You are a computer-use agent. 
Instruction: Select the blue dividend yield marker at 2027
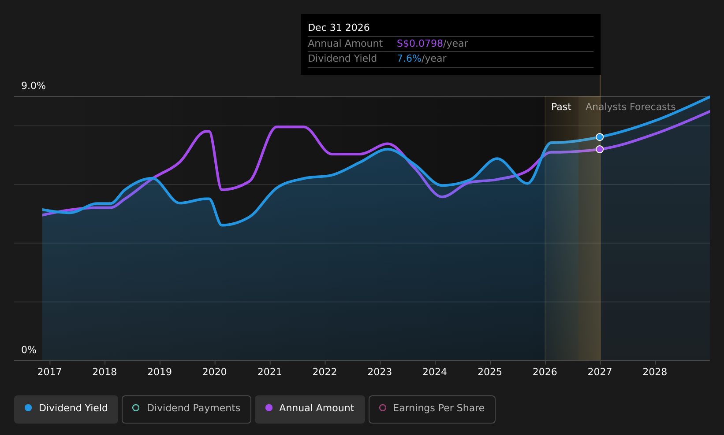click(600, 137)
